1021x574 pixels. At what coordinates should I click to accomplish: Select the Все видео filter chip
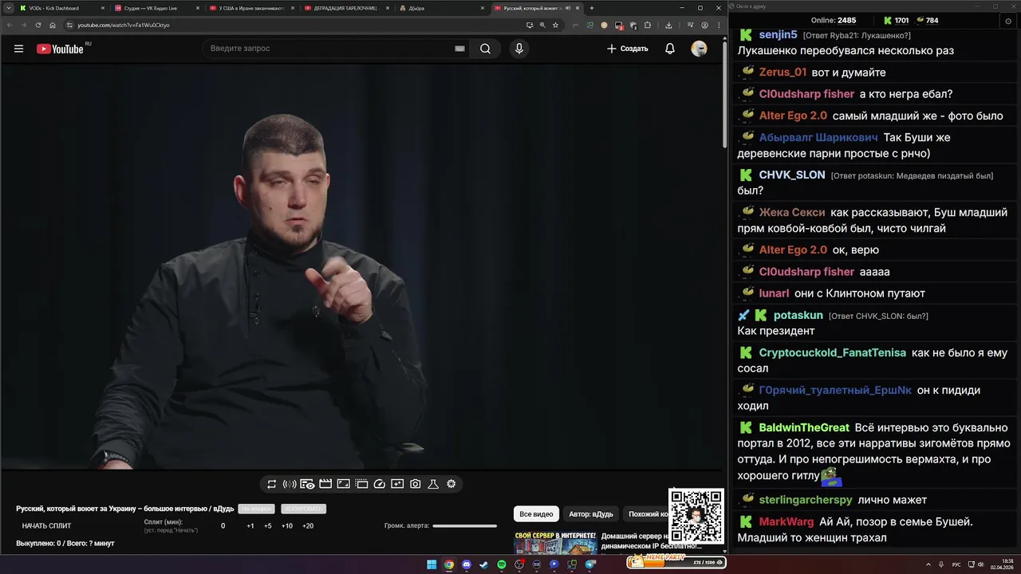point(536,514)
